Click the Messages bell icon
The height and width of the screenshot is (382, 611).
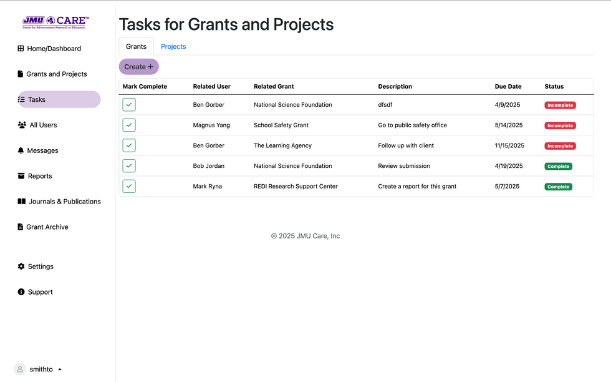(x=21, y=150)
